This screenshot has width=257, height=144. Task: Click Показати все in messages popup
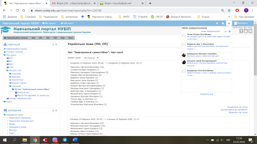click(206, 94)
